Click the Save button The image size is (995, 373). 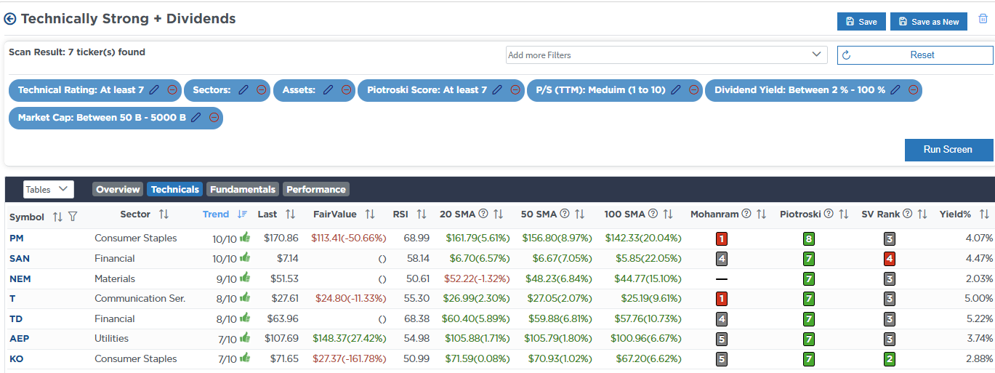coord(861,21)
